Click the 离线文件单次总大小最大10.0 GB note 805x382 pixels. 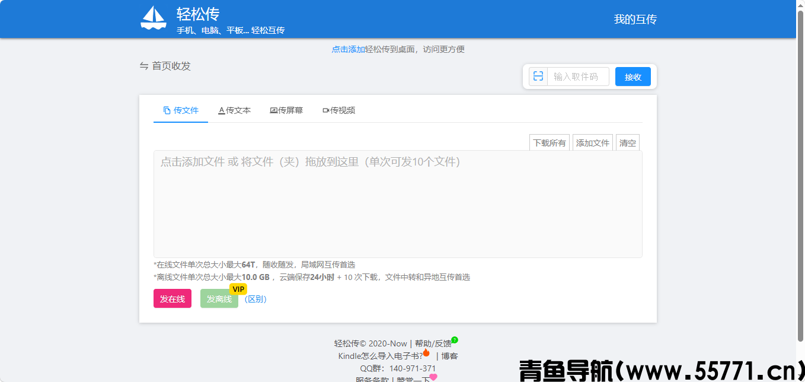(x=312, y=277)
